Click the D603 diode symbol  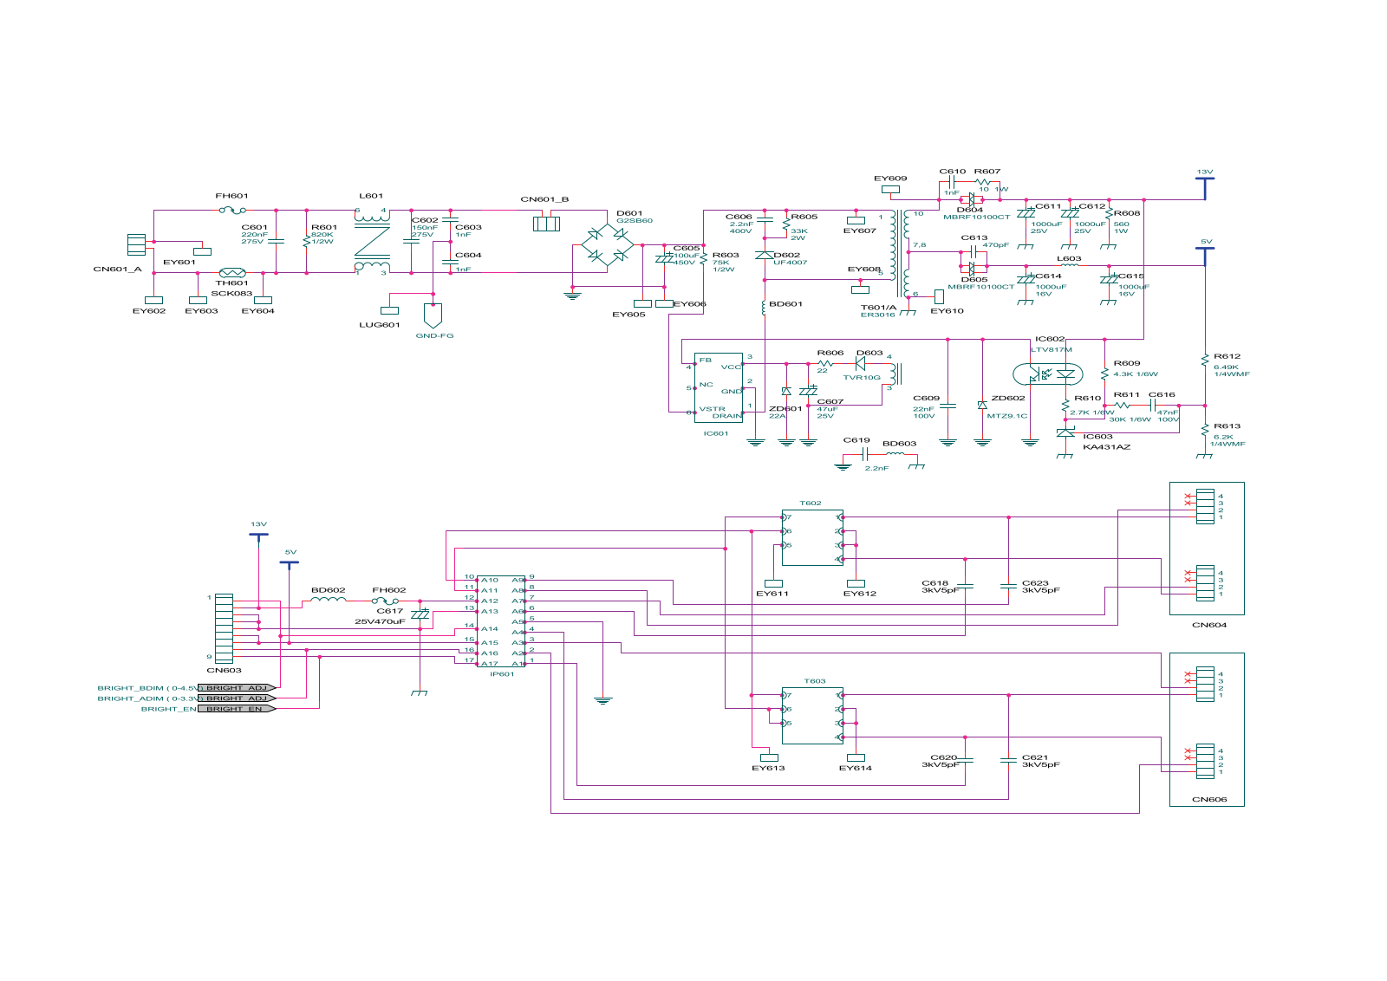pyautogui.click(x=860, y=364)
